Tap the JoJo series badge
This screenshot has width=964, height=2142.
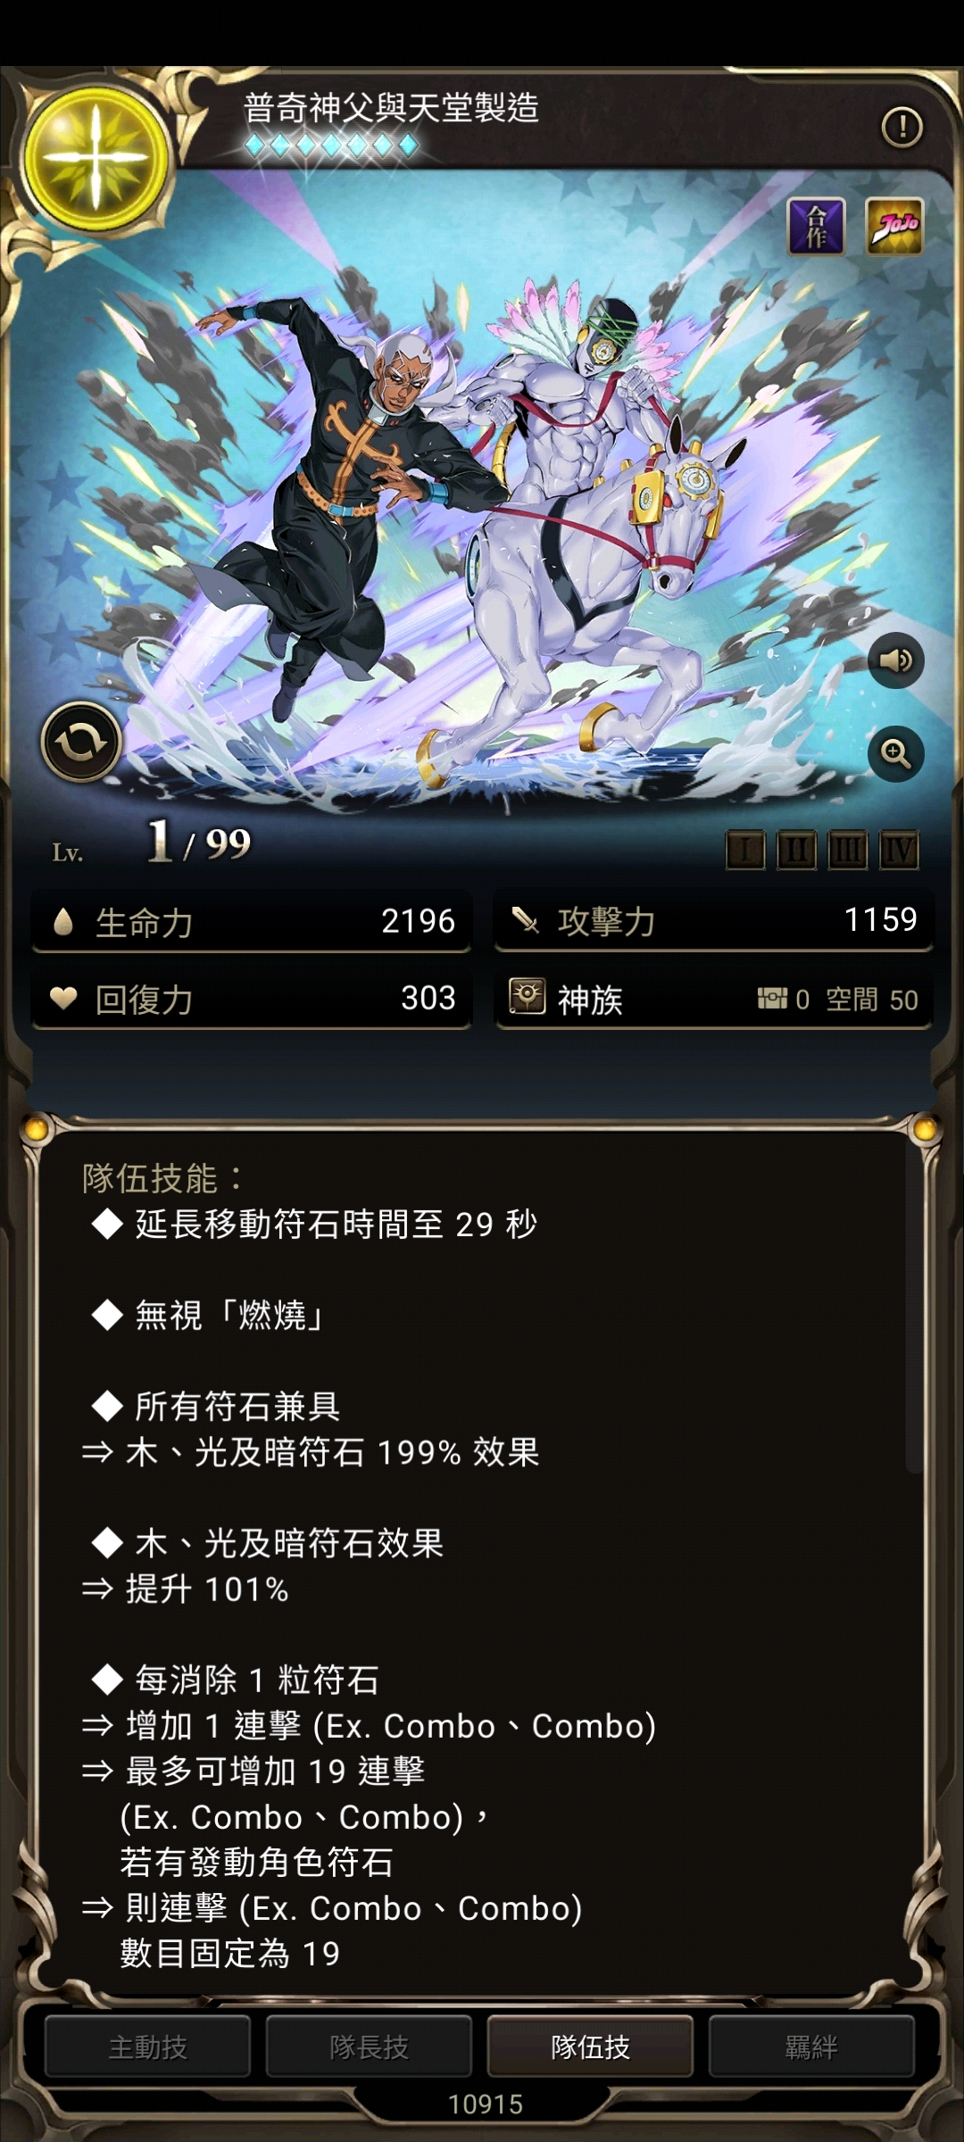[894, 226]
